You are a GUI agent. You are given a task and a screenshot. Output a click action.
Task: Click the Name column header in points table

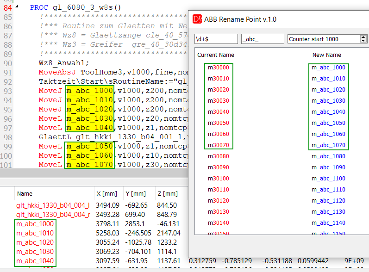(x=25, y=194)
